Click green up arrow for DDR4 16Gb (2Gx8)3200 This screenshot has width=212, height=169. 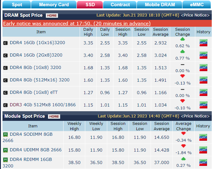(x=182, y=52)
